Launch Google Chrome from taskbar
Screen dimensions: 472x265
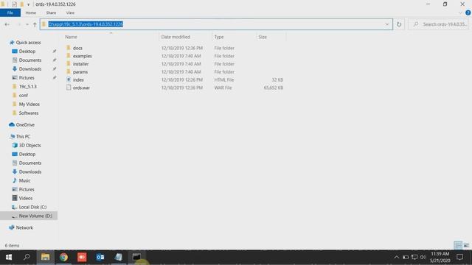[x=63, y=257]
